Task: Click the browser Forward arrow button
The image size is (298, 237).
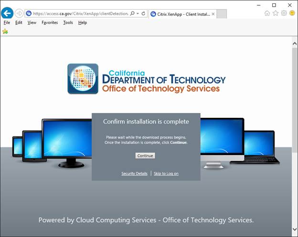Action: (x=19, y=13)
